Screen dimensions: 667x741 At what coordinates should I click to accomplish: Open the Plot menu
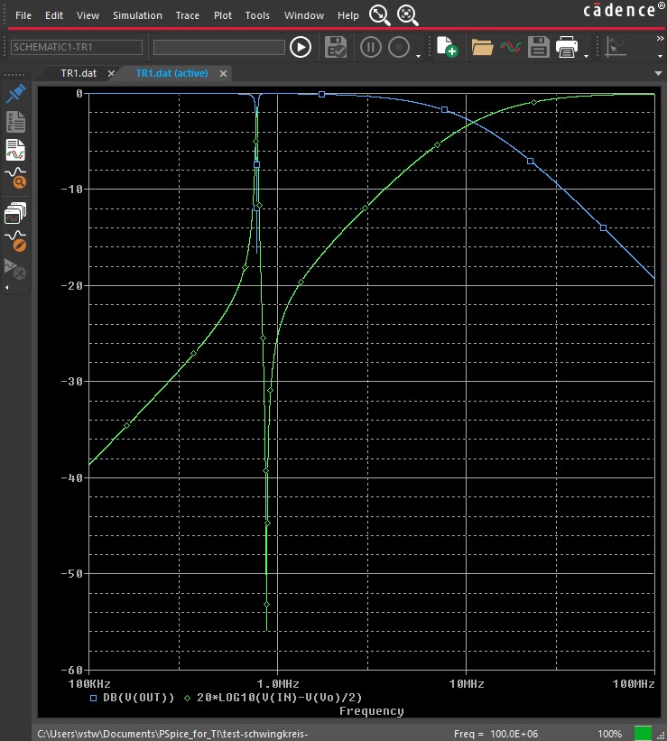(223, 15)
